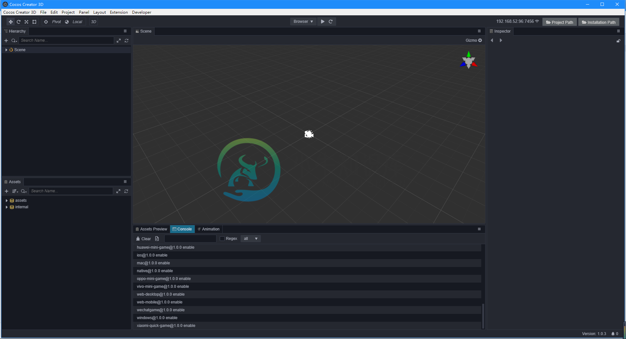Open the log level 'all' dropdown
This screenshot has height=339, width=626.
point(251,239)
